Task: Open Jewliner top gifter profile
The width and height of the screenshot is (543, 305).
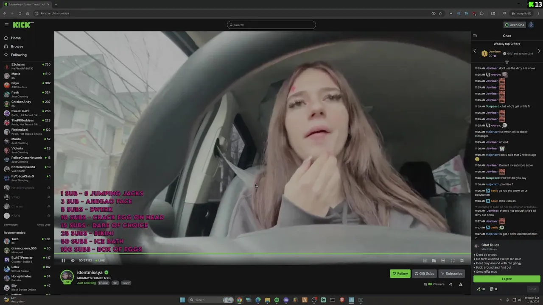Action: 495,52
